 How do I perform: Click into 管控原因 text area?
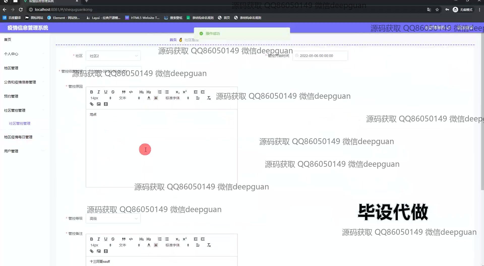pos(162,148)
